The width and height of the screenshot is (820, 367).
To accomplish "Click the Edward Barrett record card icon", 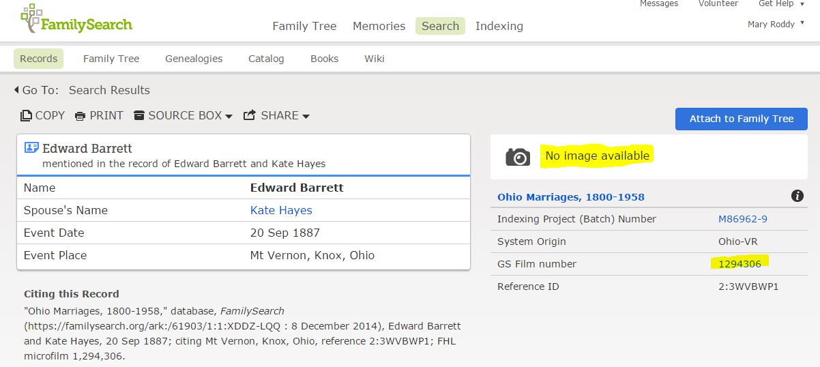I will point(31,148).
